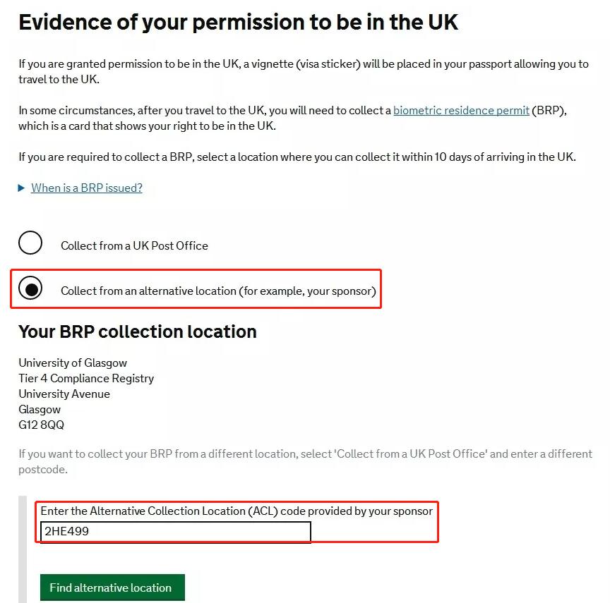The width and height of the screenshot is (610, 603).
Task: Click the empty radio circle for UK Post Office
Action: (30, 242)
